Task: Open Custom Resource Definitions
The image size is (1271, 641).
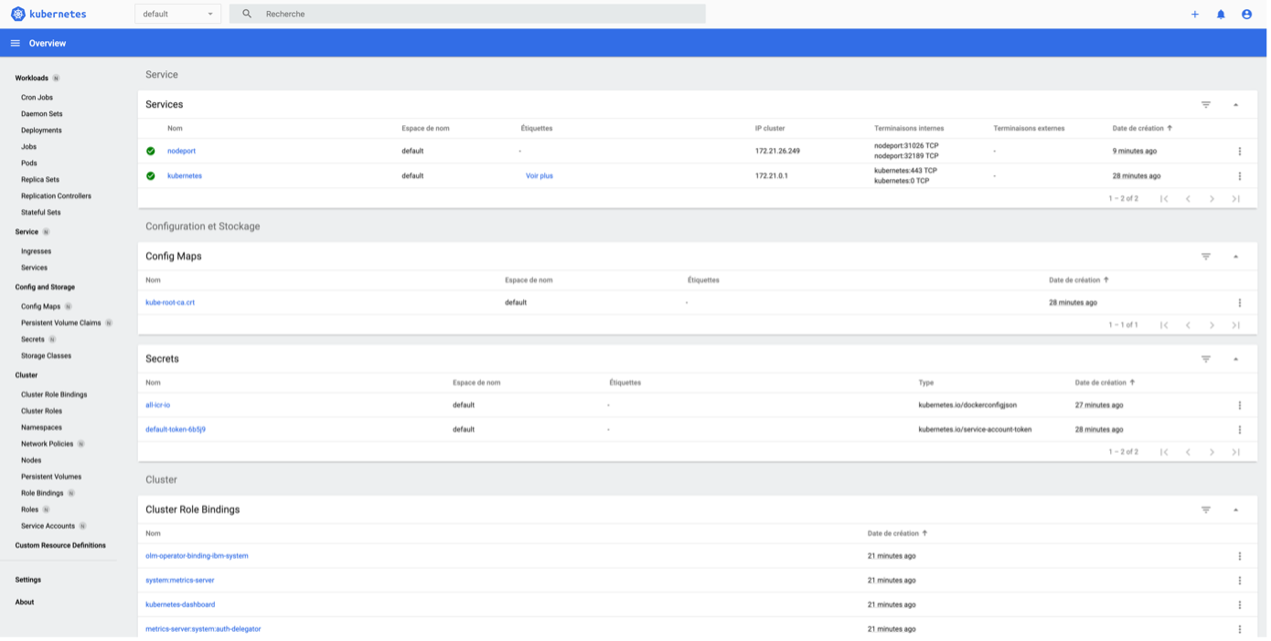Action: [x=60, y=545]
